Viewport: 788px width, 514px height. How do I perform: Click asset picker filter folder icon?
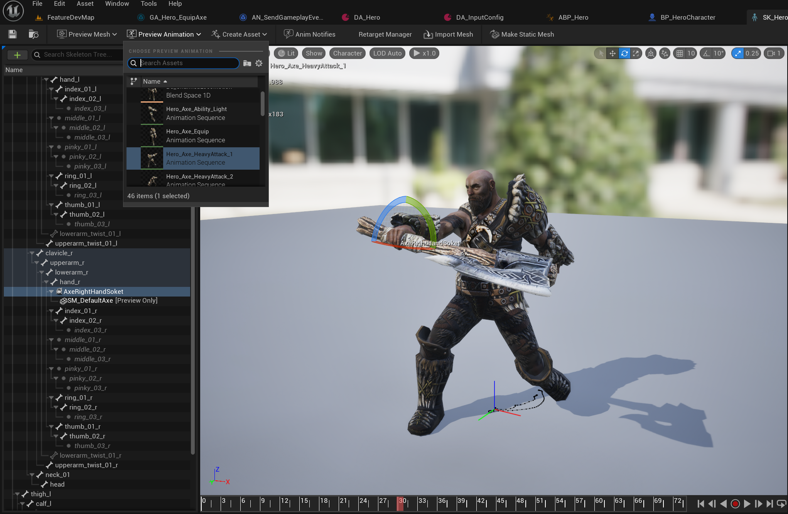(x=247, y=63)
